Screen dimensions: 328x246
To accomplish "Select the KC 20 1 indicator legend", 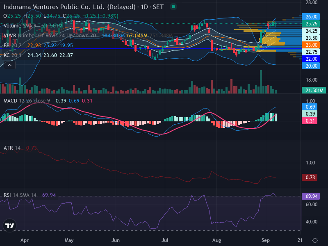I will click(13, 55).
